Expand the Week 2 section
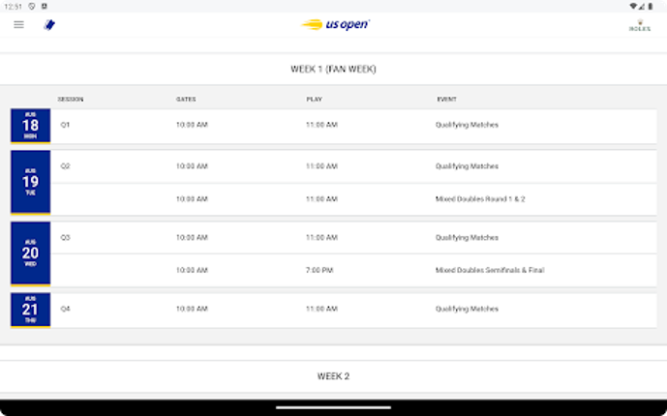 click(333, 376)
